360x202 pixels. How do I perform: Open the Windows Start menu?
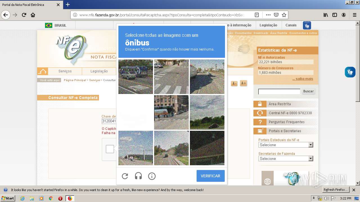tap(8, 198)
